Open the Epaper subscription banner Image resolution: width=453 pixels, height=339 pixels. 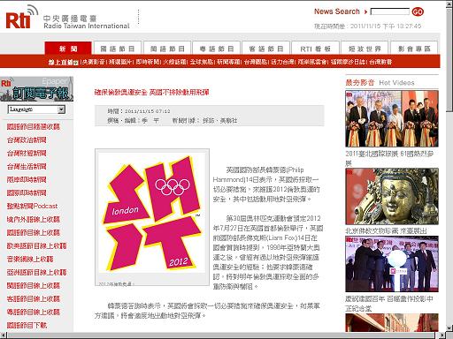pos(36,89)
